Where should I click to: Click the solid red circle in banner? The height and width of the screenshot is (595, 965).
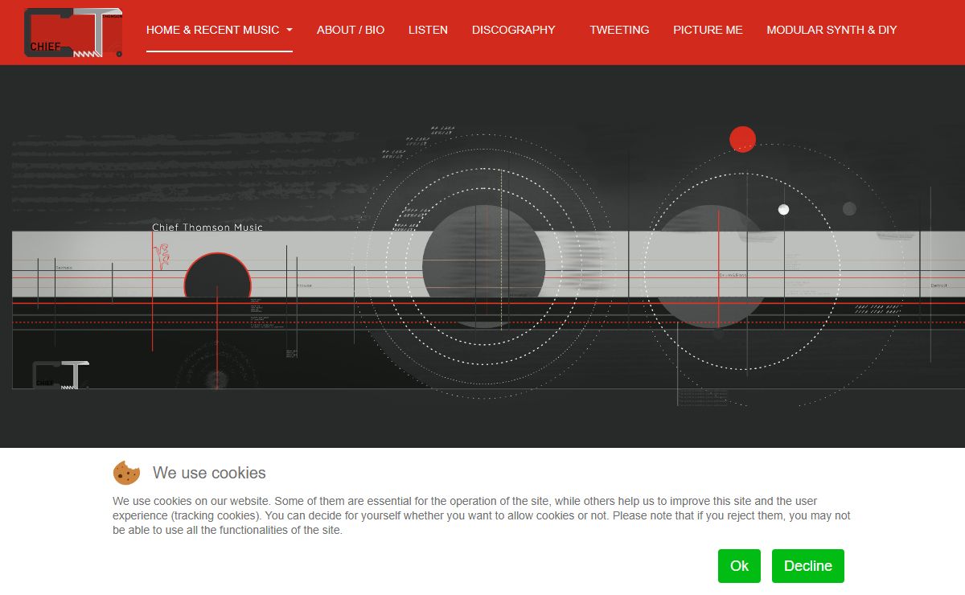742,139
